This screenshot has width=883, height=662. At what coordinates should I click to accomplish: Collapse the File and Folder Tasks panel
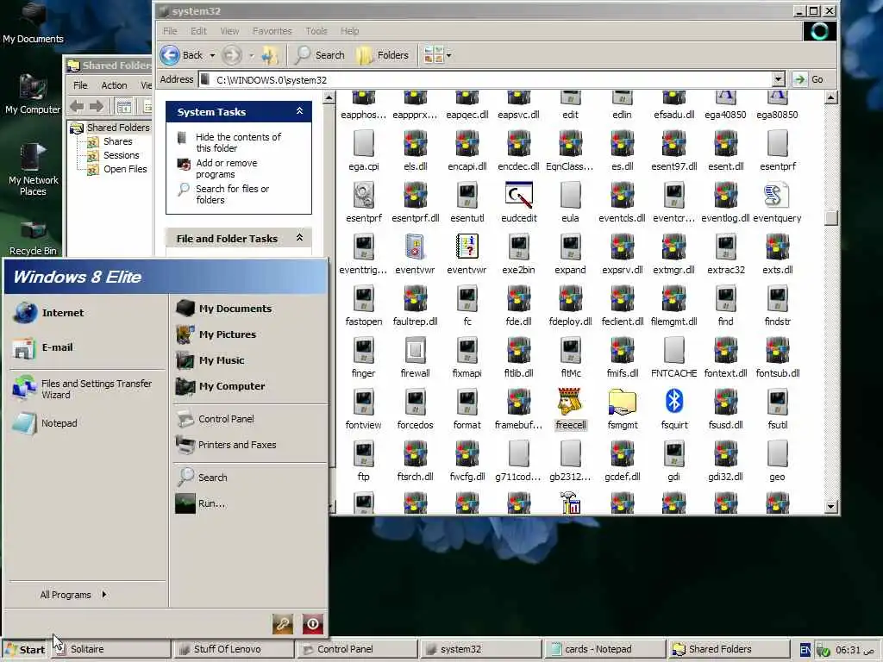299,238
